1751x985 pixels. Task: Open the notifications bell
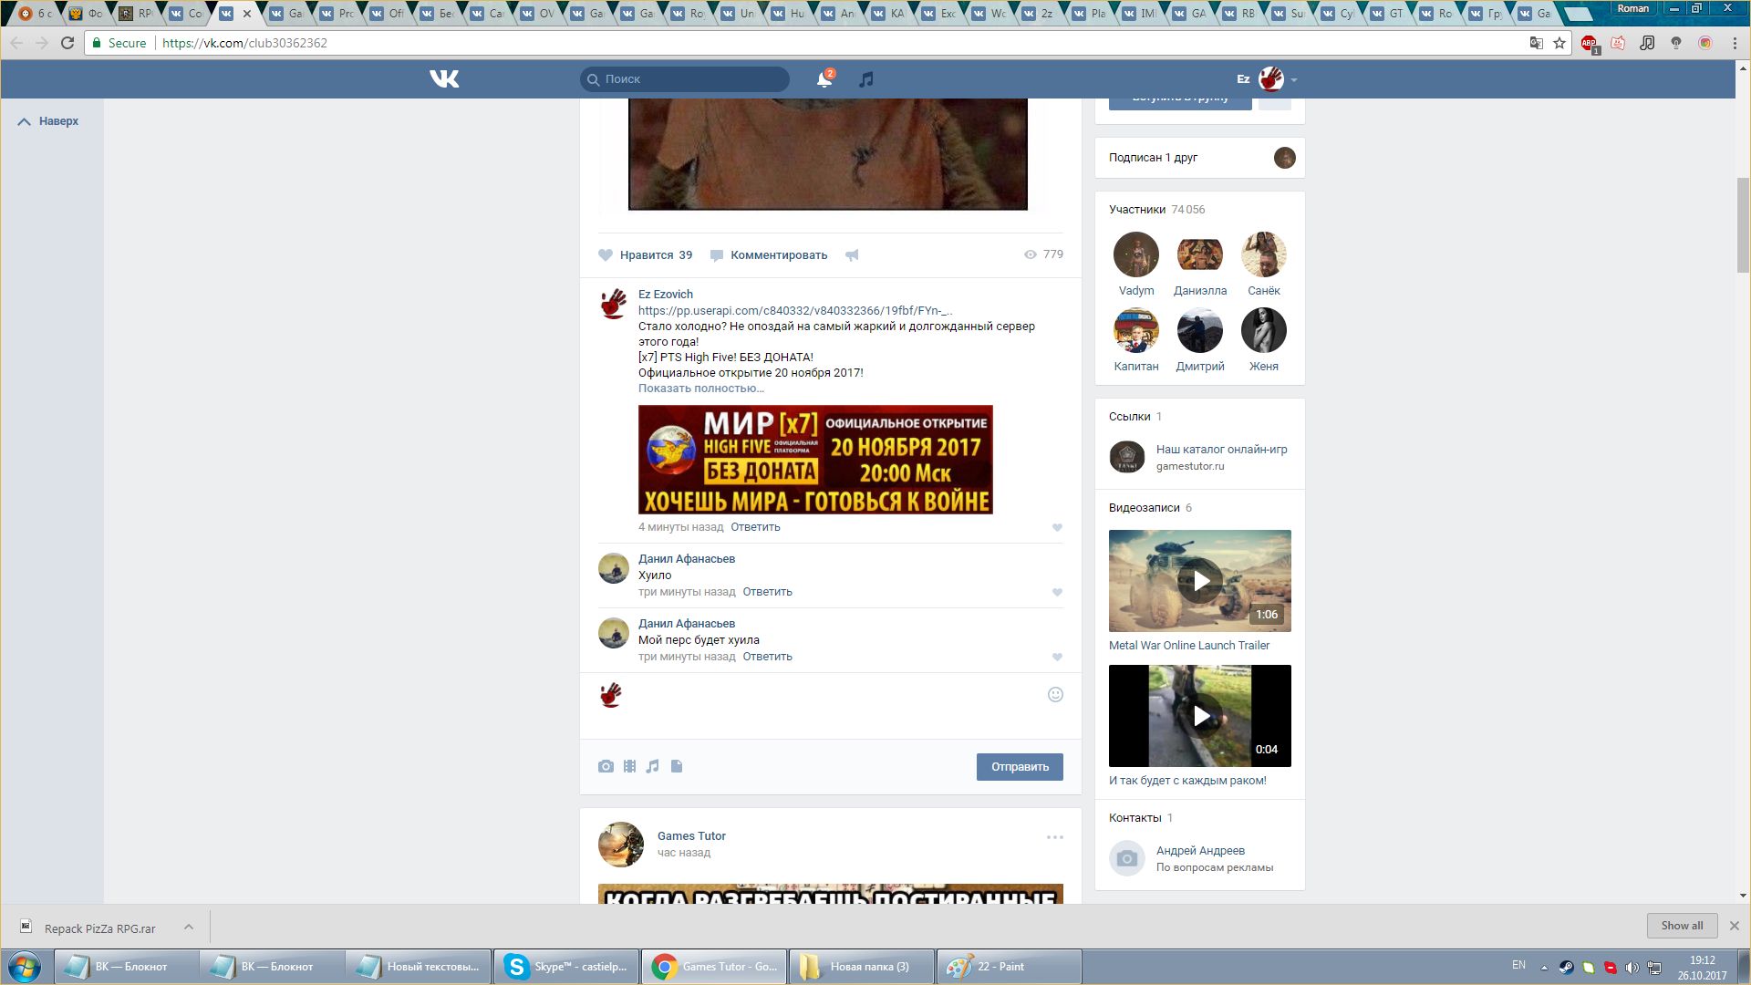pos(824,79)
